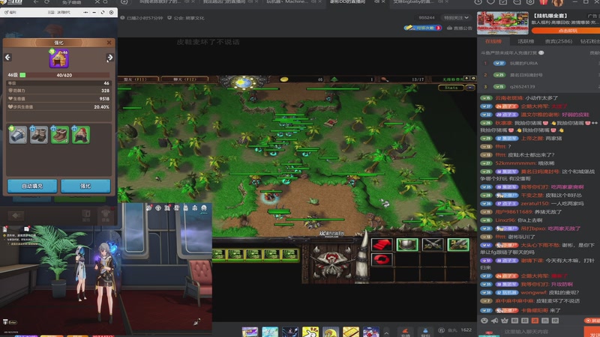
Task: Click the game ad banner thumbnail
Action: (x=502, y=23)
